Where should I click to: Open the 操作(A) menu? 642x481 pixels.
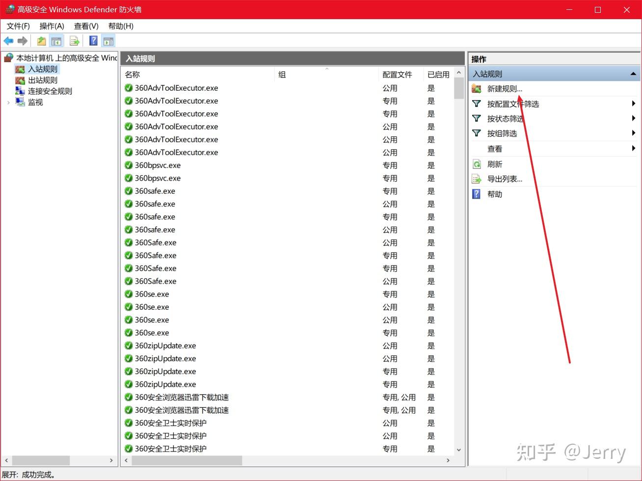coord(52,26)
